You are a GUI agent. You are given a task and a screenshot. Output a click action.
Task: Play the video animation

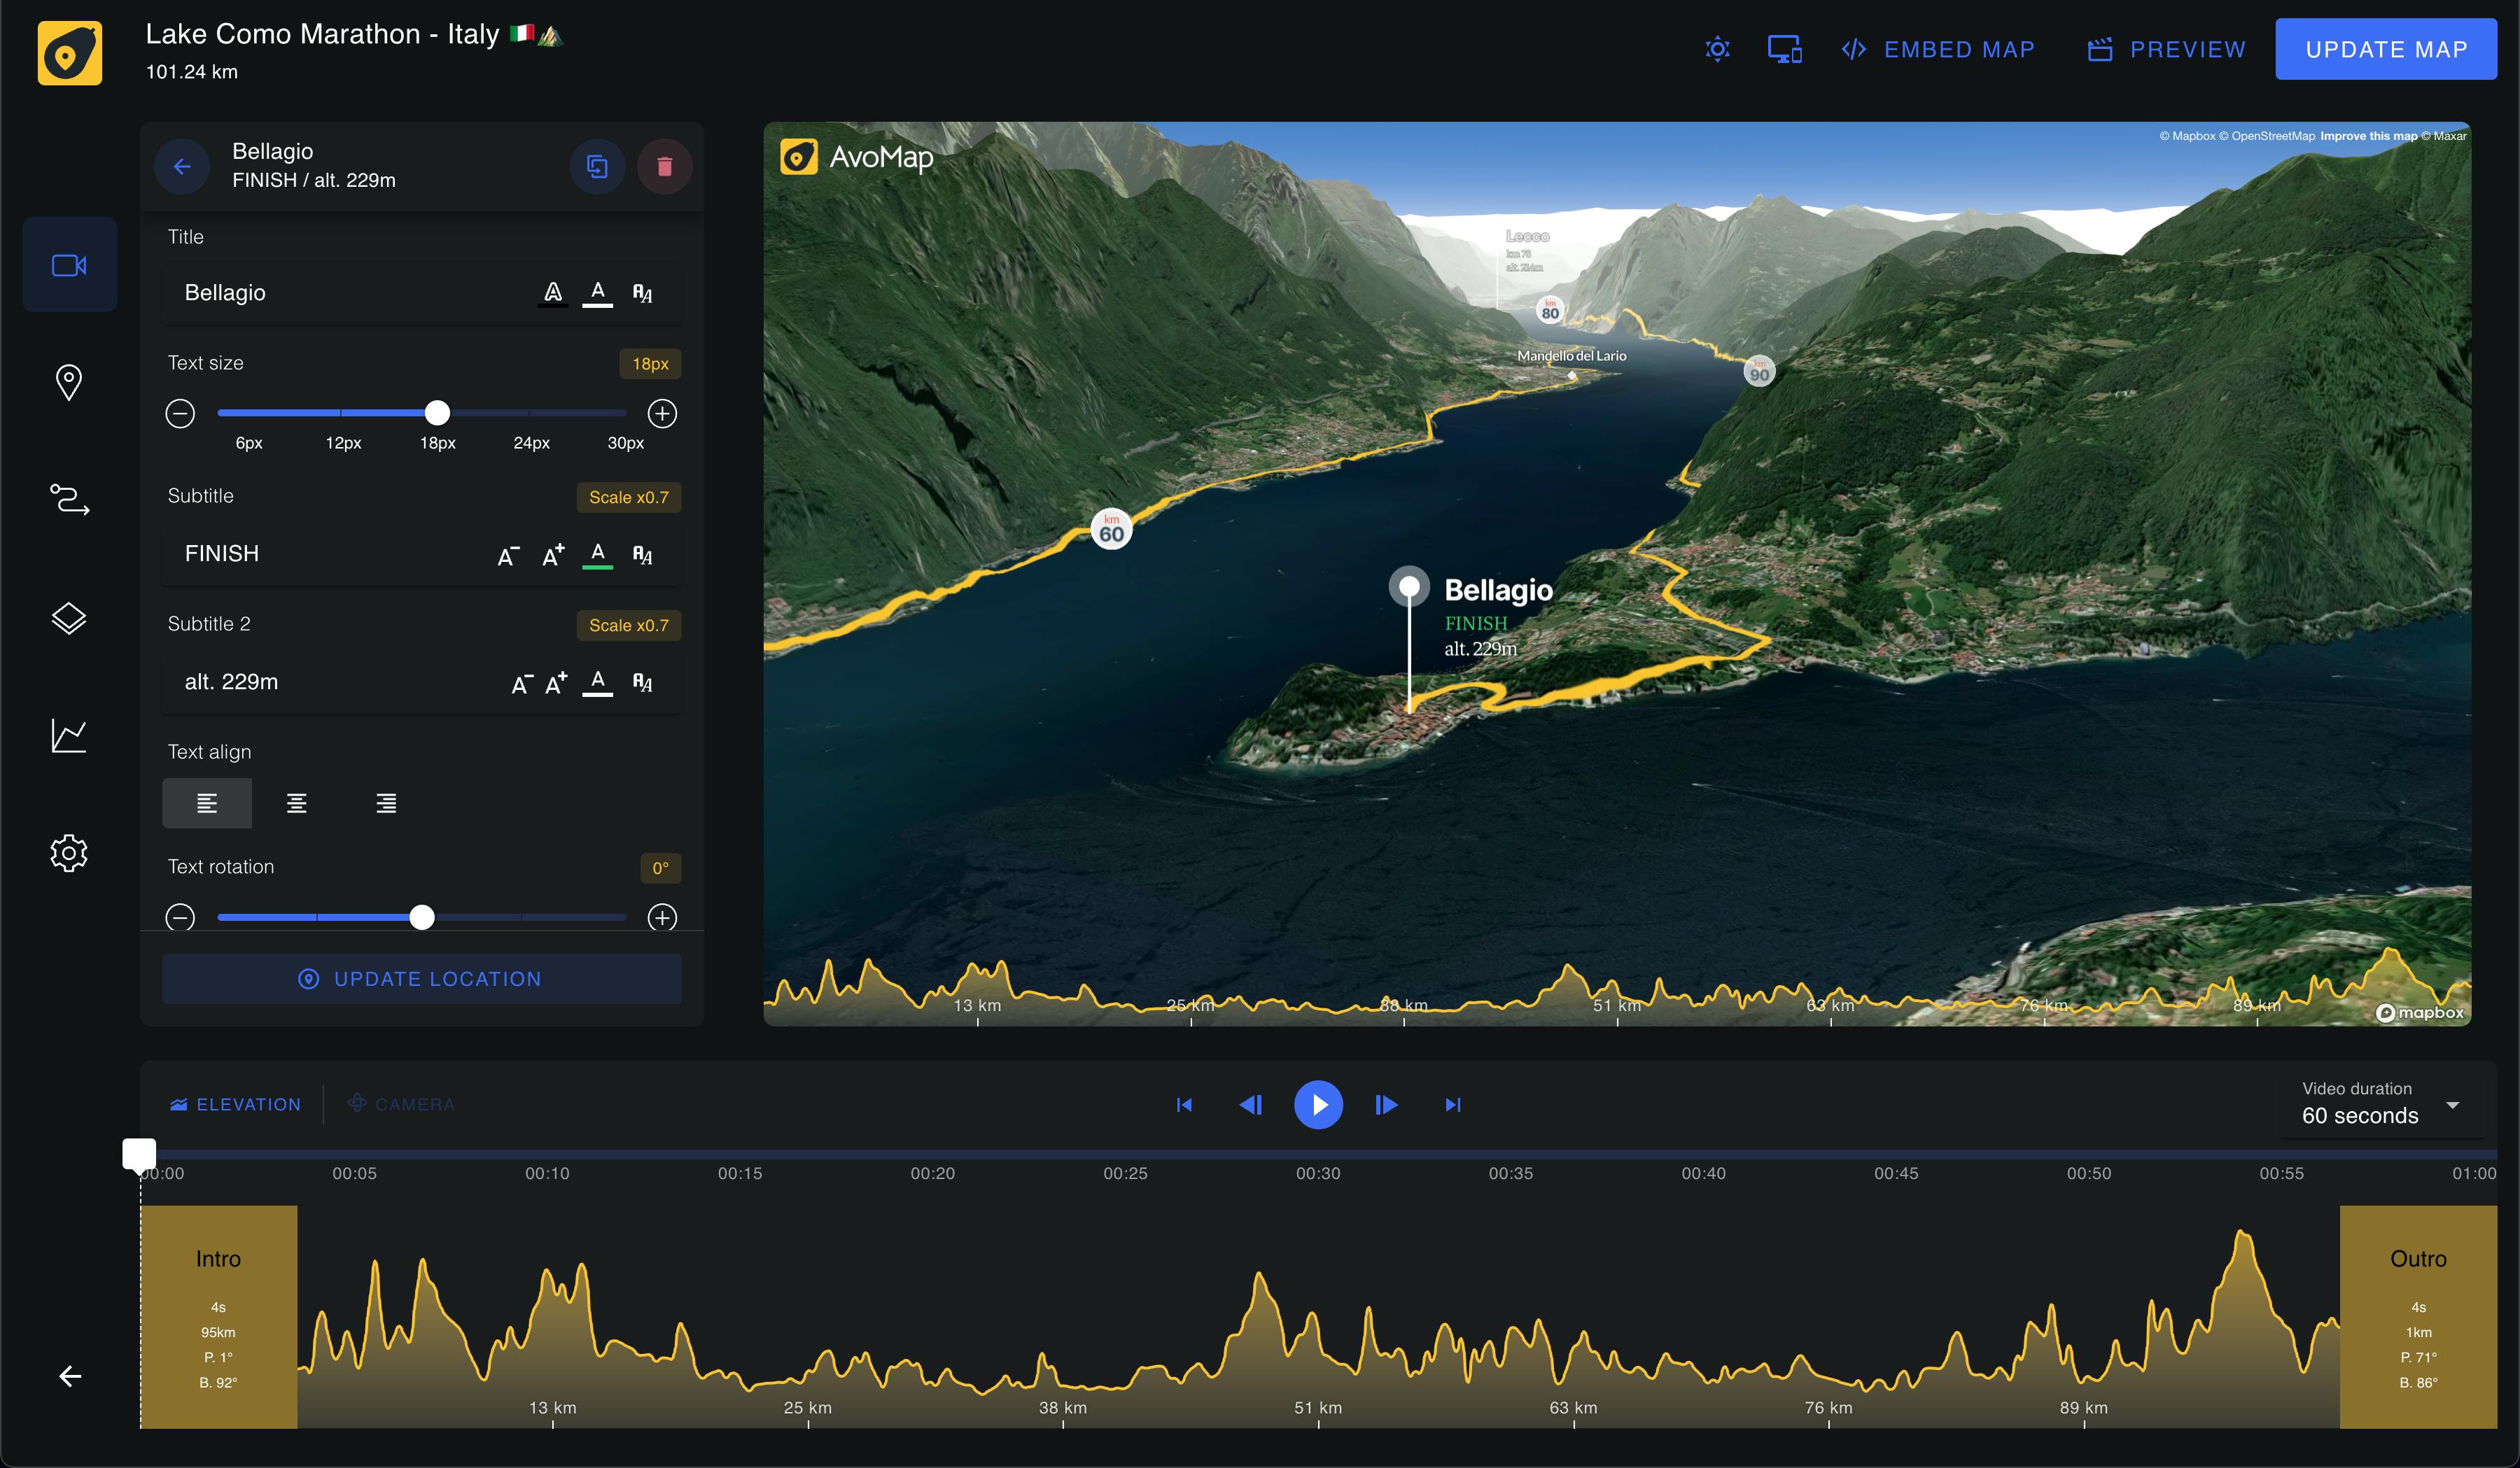point(1318,1104)
